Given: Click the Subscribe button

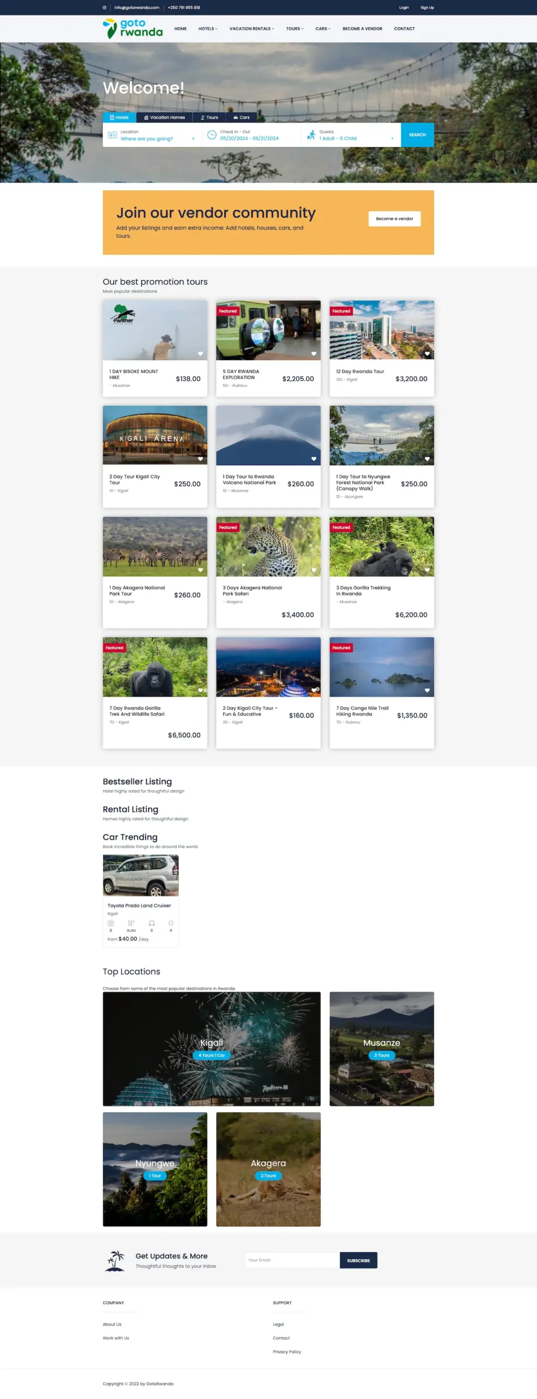Looking at the screenshot, I should point(358,1260).
